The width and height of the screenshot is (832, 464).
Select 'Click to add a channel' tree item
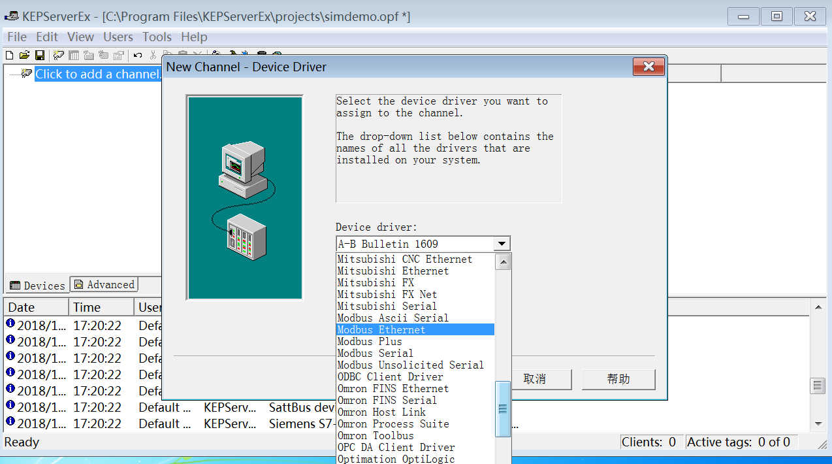point(98,74)
